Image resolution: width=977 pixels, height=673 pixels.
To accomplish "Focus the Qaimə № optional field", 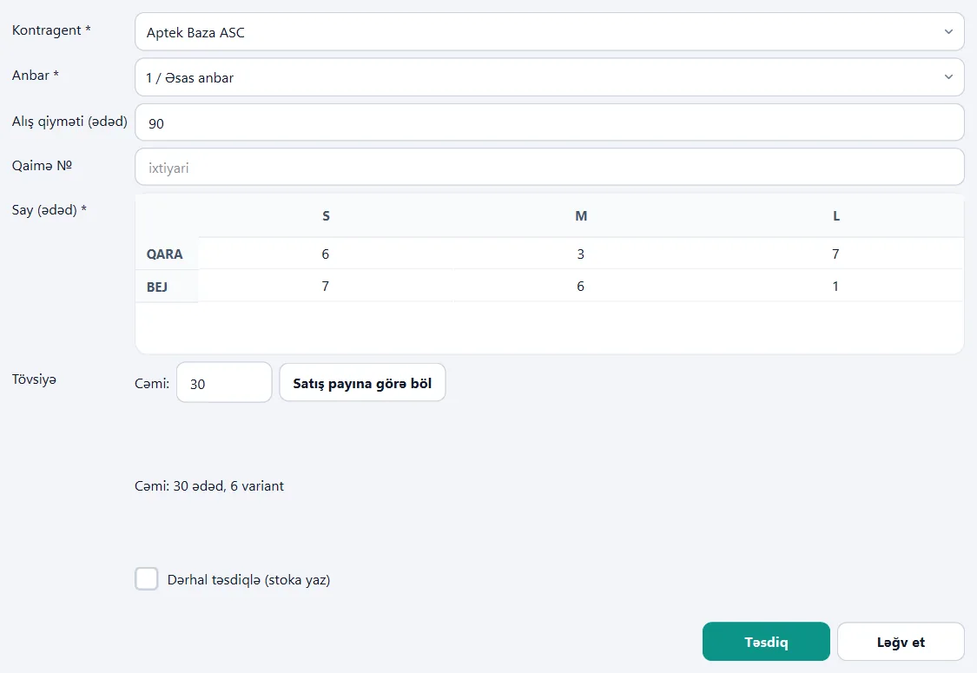I will 550,167.
